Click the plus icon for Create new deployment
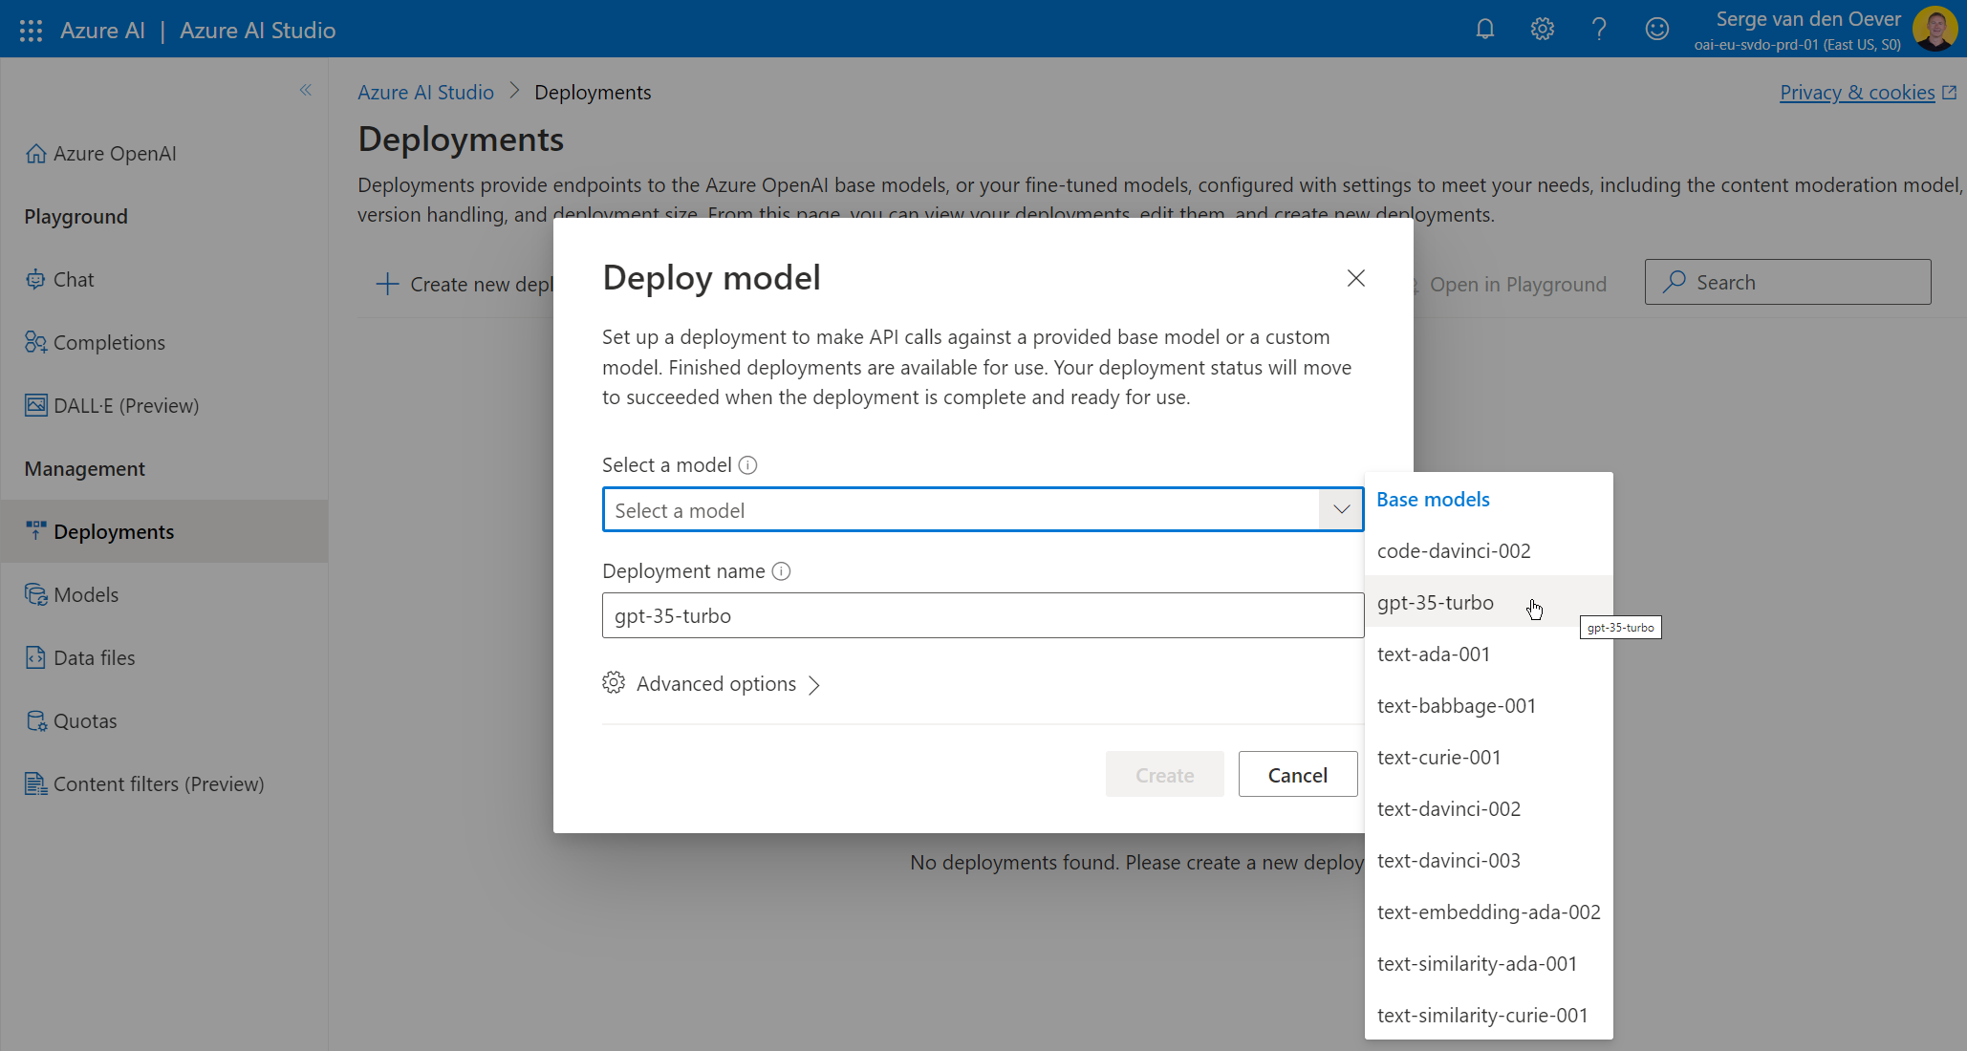The image size is (1967, 1051). [x=387, y=284]
